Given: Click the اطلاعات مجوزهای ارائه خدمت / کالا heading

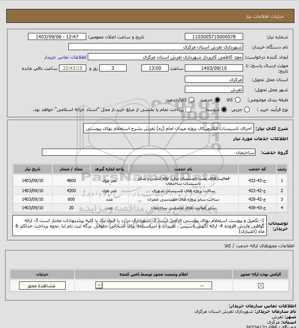Looking at the screenshot, I should (x=259, y=246).
